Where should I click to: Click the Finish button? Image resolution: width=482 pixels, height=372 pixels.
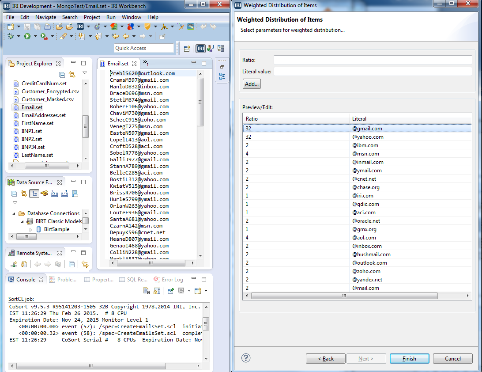[409, 358]
